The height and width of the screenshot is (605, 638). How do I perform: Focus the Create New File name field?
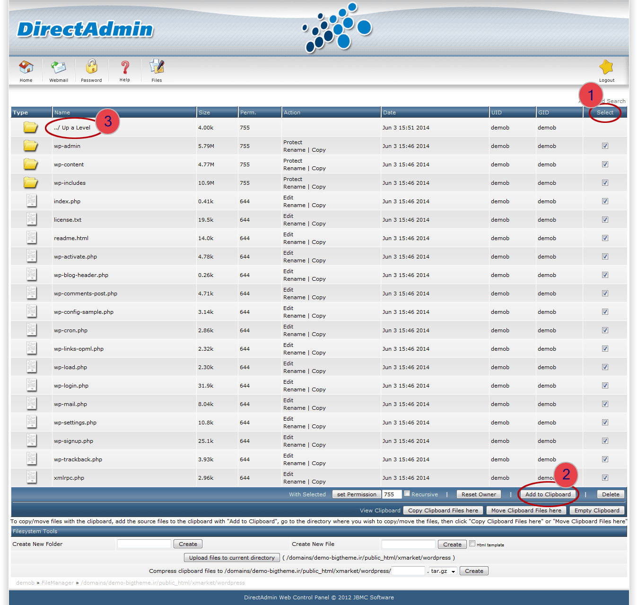tap(408, 544)
